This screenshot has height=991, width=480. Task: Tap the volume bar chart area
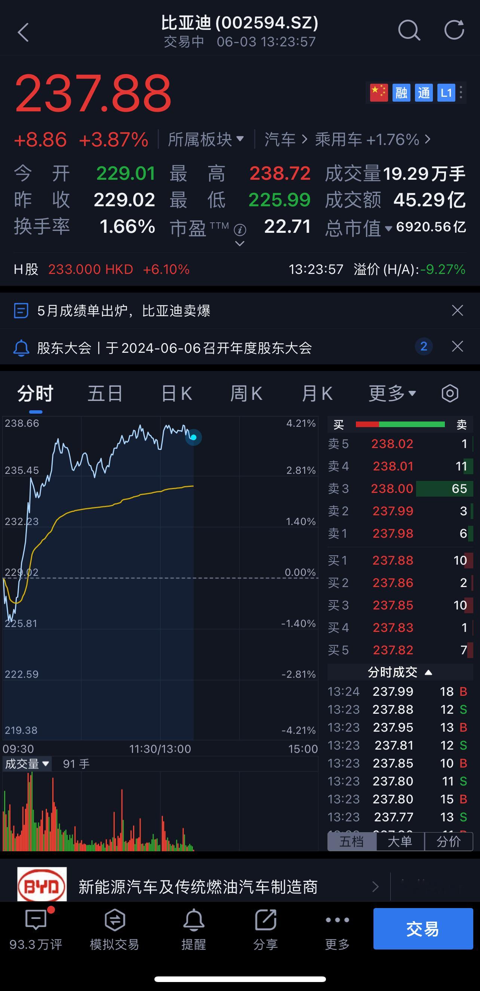[x=160, y=811]
